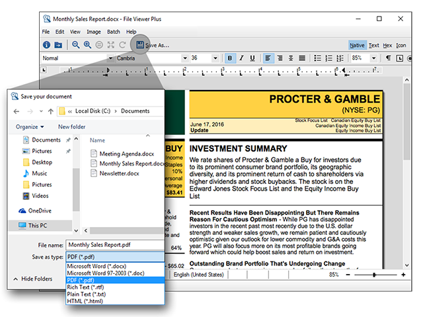This screenshot has height=317, width=423.
Task: Click New folder button
Action: coord(72,126)
